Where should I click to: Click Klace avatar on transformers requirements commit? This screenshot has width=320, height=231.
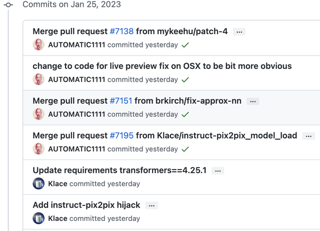38,184
